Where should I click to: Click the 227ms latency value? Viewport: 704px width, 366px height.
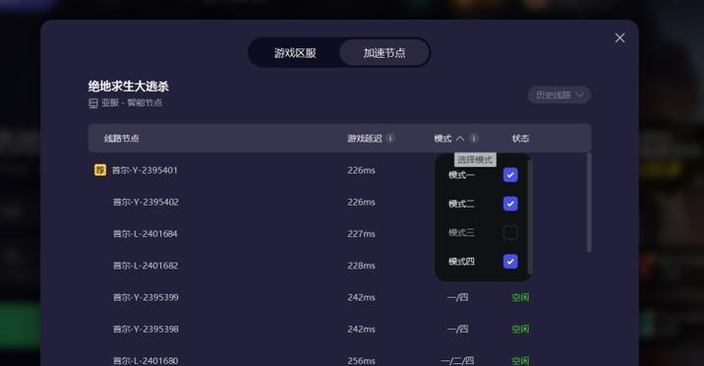361,233
